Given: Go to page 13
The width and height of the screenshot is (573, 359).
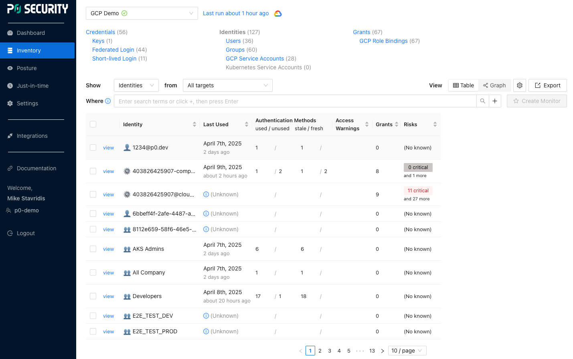Looking at the screenshot, I should tap(372, 351).
